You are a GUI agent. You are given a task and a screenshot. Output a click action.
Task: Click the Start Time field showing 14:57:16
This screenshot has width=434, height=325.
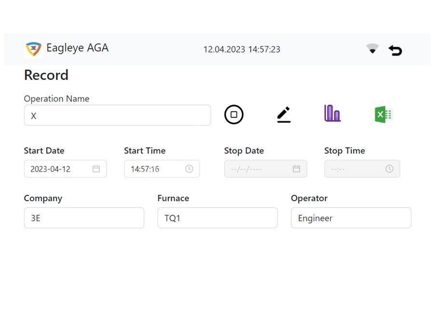[152, 169]
